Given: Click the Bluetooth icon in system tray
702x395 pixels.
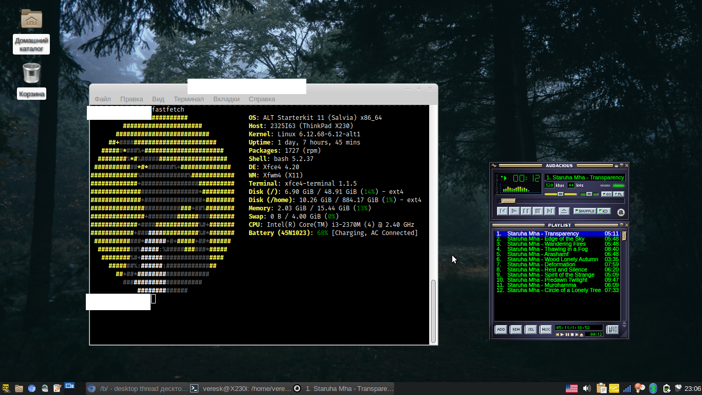Looking at the screenshot, I should 653,388.
